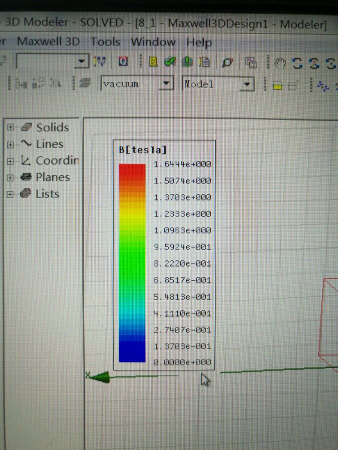Select Lists in the model tree
The height and width of the screenshot is (450, 338).
[x=48, y=194]
